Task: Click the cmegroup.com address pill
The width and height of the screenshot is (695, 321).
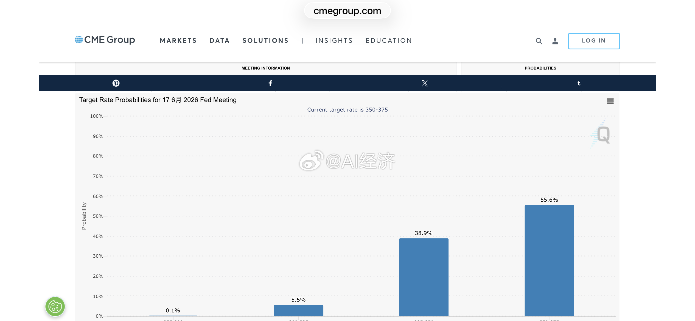Action: [x=347, y=11]
